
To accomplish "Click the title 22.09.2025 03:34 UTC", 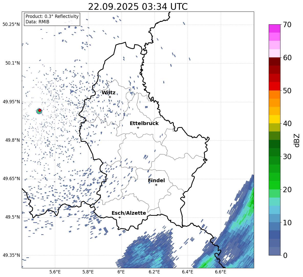I will (138, 7).
